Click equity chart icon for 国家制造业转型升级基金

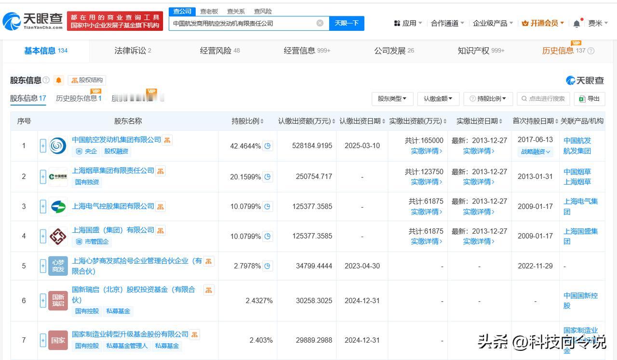click(x=194, y=334)
